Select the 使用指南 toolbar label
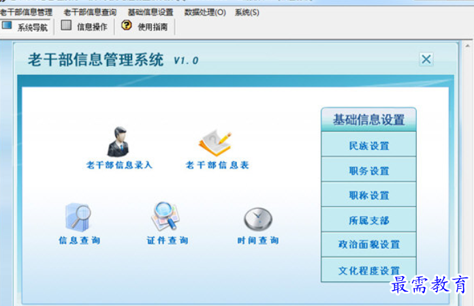 click(x=153, y=27)
